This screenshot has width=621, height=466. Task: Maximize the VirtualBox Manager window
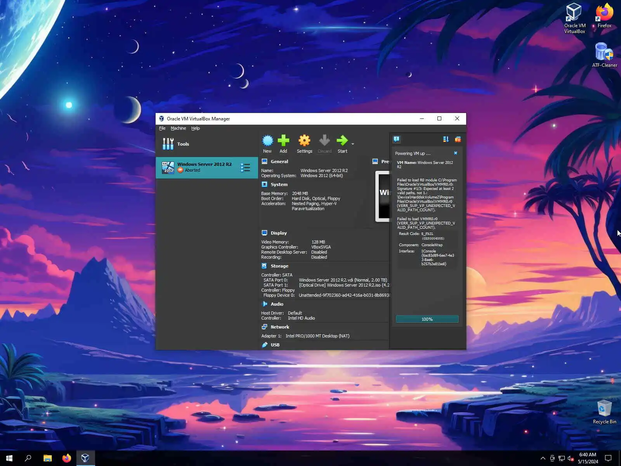click(x=439, y=119)
